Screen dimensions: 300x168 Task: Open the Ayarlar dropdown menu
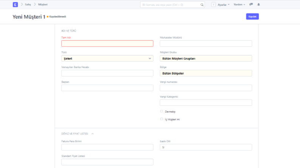pos(224,5)
